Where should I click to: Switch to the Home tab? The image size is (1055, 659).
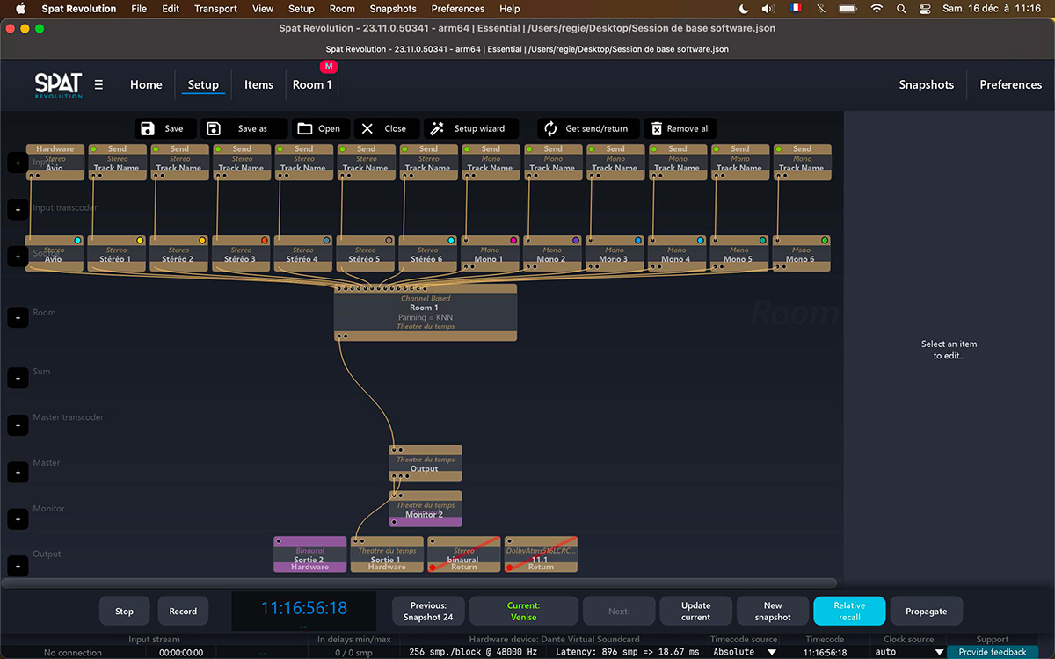point(146,84)
